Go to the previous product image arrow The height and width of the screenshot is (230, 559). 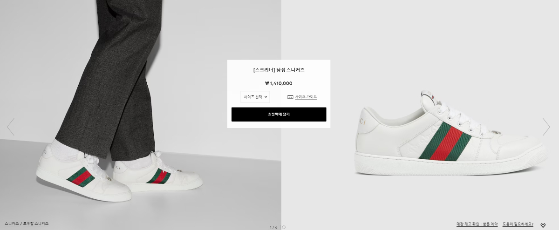pyautogui.click(x=11, y=127)
